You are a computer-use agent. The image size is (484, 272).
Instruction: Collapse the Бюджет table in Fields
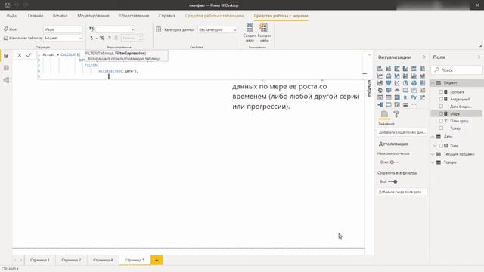433,83
